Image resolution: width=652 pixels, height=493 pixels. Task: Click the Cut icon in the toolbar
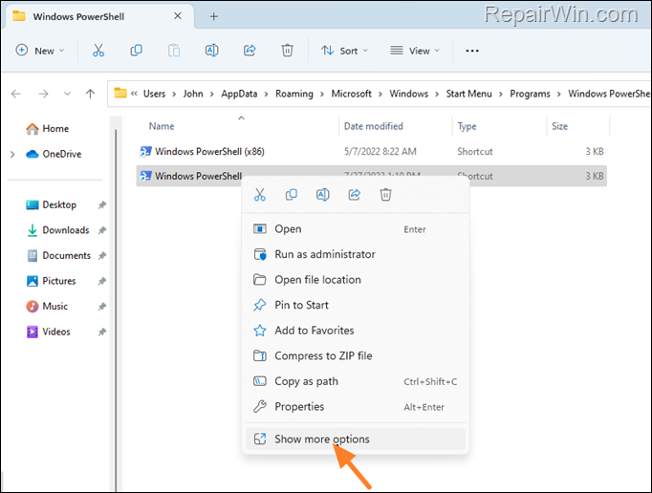(x=98, y=51)
